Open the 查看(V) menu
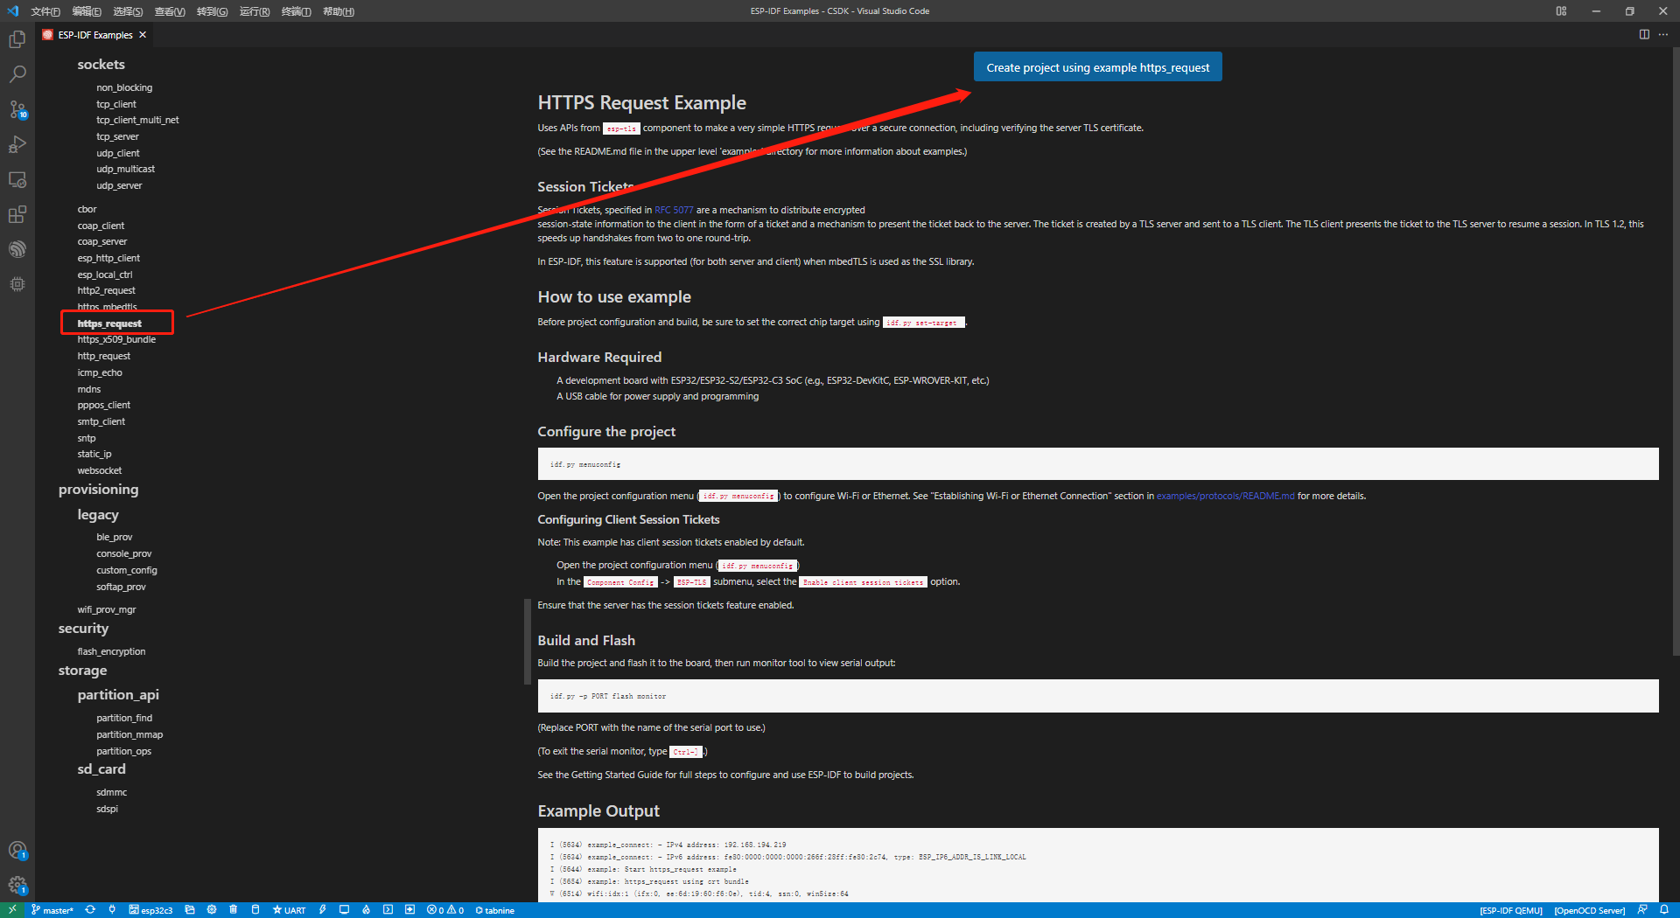This screenshot has width=1680, height=918. point(170,11)
